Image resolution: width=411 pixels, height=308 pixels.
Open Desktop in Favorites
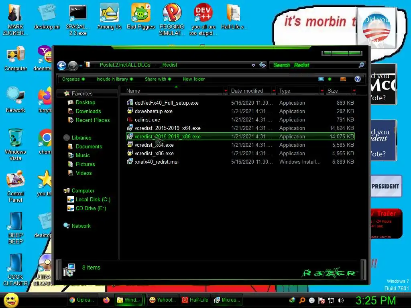pos(85,102)
